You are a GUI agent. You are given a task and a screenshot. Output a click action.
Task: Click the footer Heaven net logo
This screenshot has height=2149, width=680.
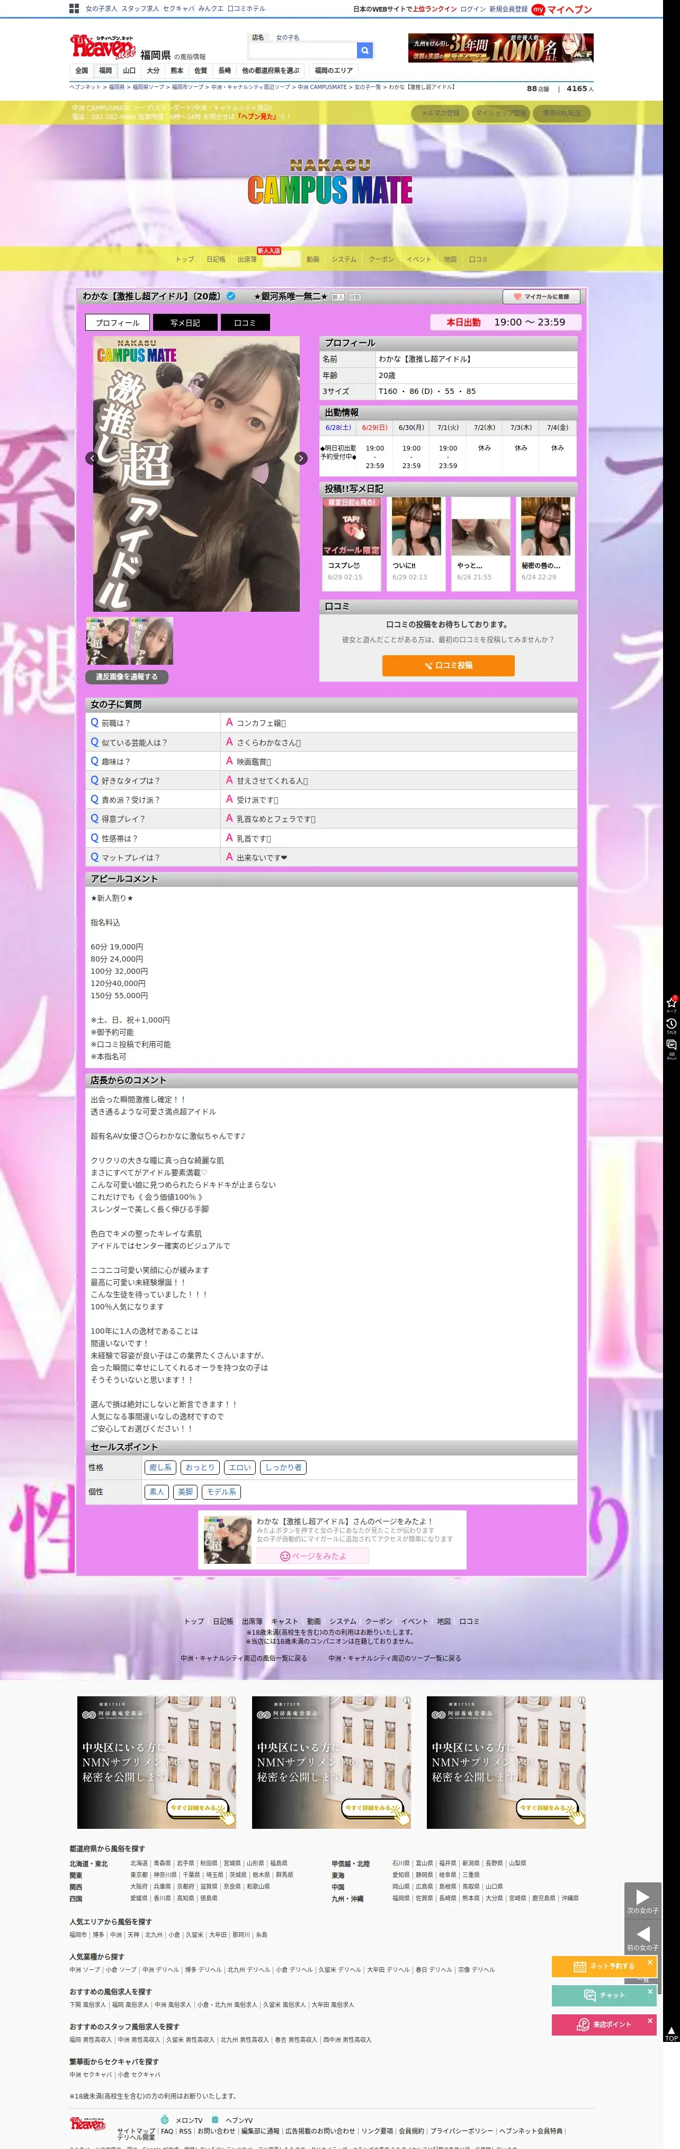(87, 2124)
